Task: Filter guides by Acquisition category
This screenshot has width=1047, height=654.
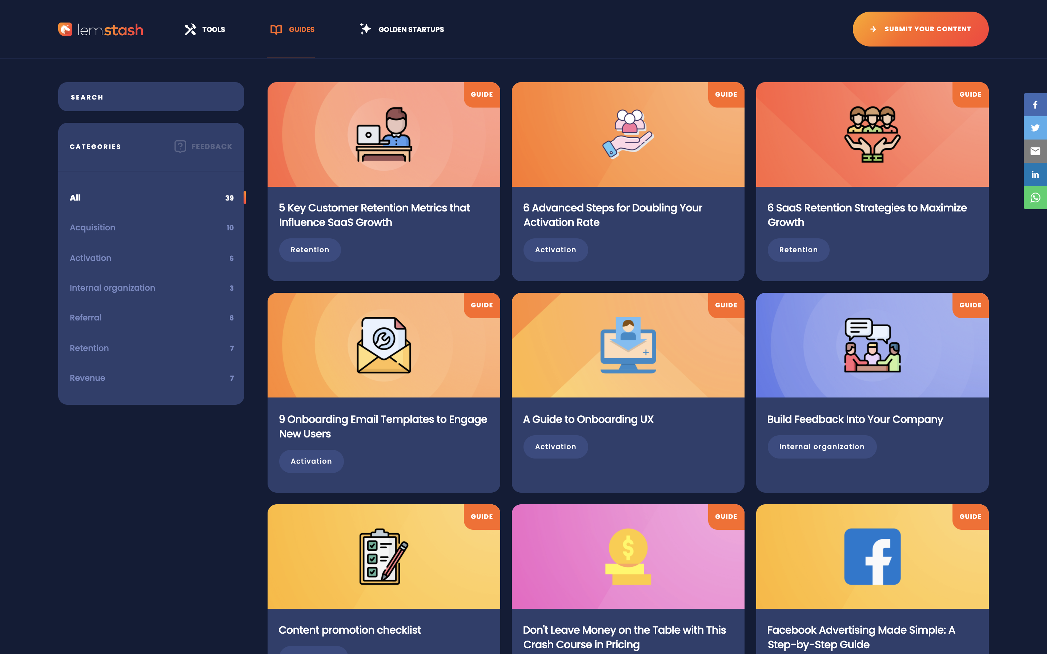Action: [x=93, y=227]
